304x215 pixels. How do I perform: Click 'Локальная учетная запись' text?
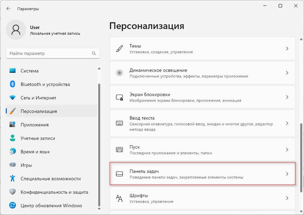(55, 33)
